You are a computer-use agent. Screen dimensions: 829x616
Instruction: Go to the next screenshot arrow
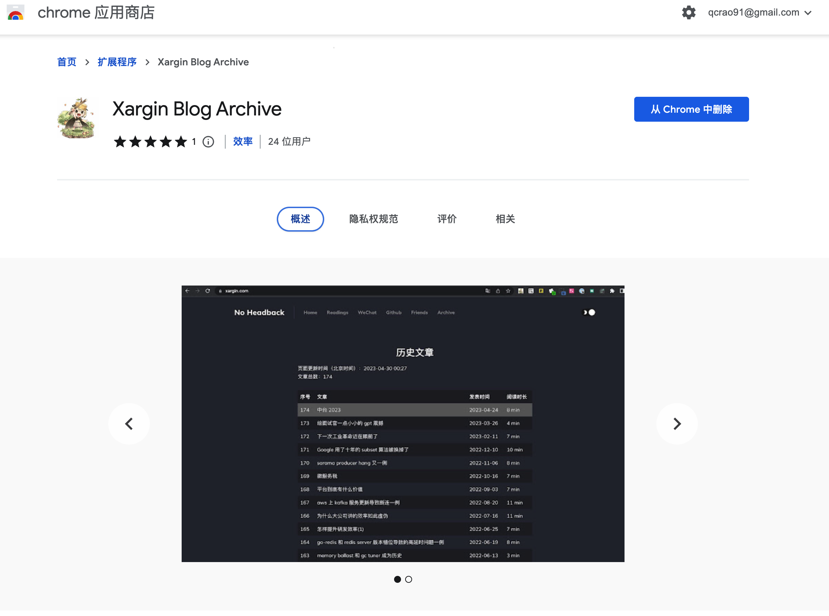(x=676, y=423)
